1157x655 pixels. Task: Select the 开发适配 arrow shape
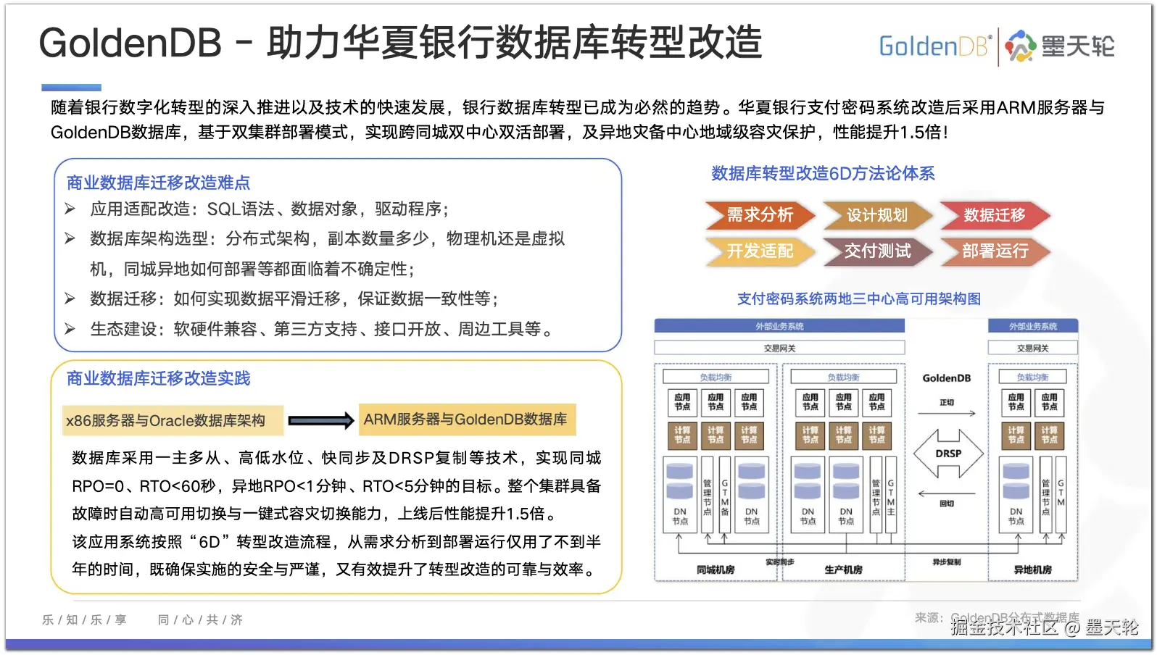pyautogui.click(x=760, y=251)
